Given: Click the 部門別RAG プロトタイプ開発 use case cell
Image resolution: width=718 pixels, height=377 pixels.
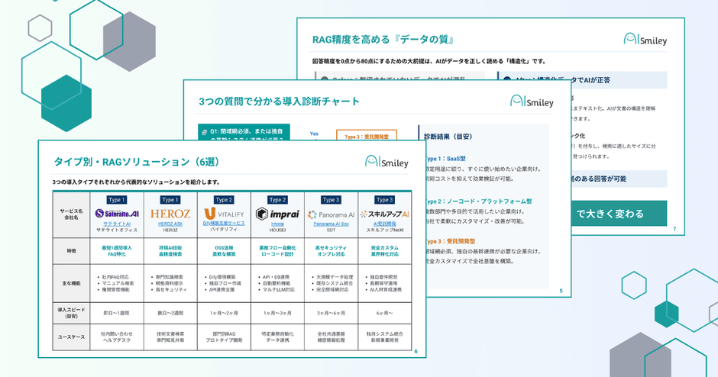Looking at the screenshot, I should [x=224, y=337].
